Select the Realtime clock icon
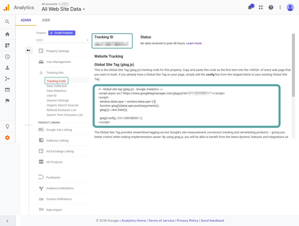This screenshot has height=226, width=299. 7,57
